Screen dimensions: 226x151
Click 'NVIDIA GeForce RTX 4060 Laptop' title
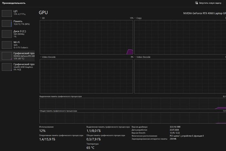point(204,13)
